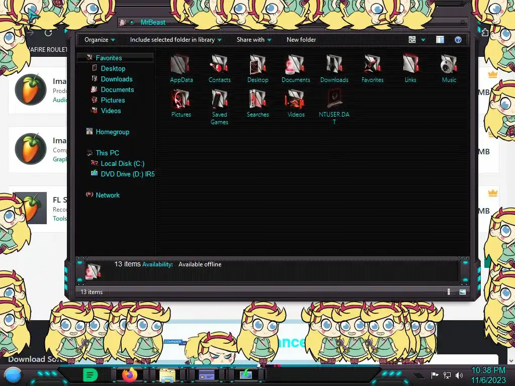The image size is (515, 386).
Task: Click the MrBeast address bar
Action: tap(292, 22)
